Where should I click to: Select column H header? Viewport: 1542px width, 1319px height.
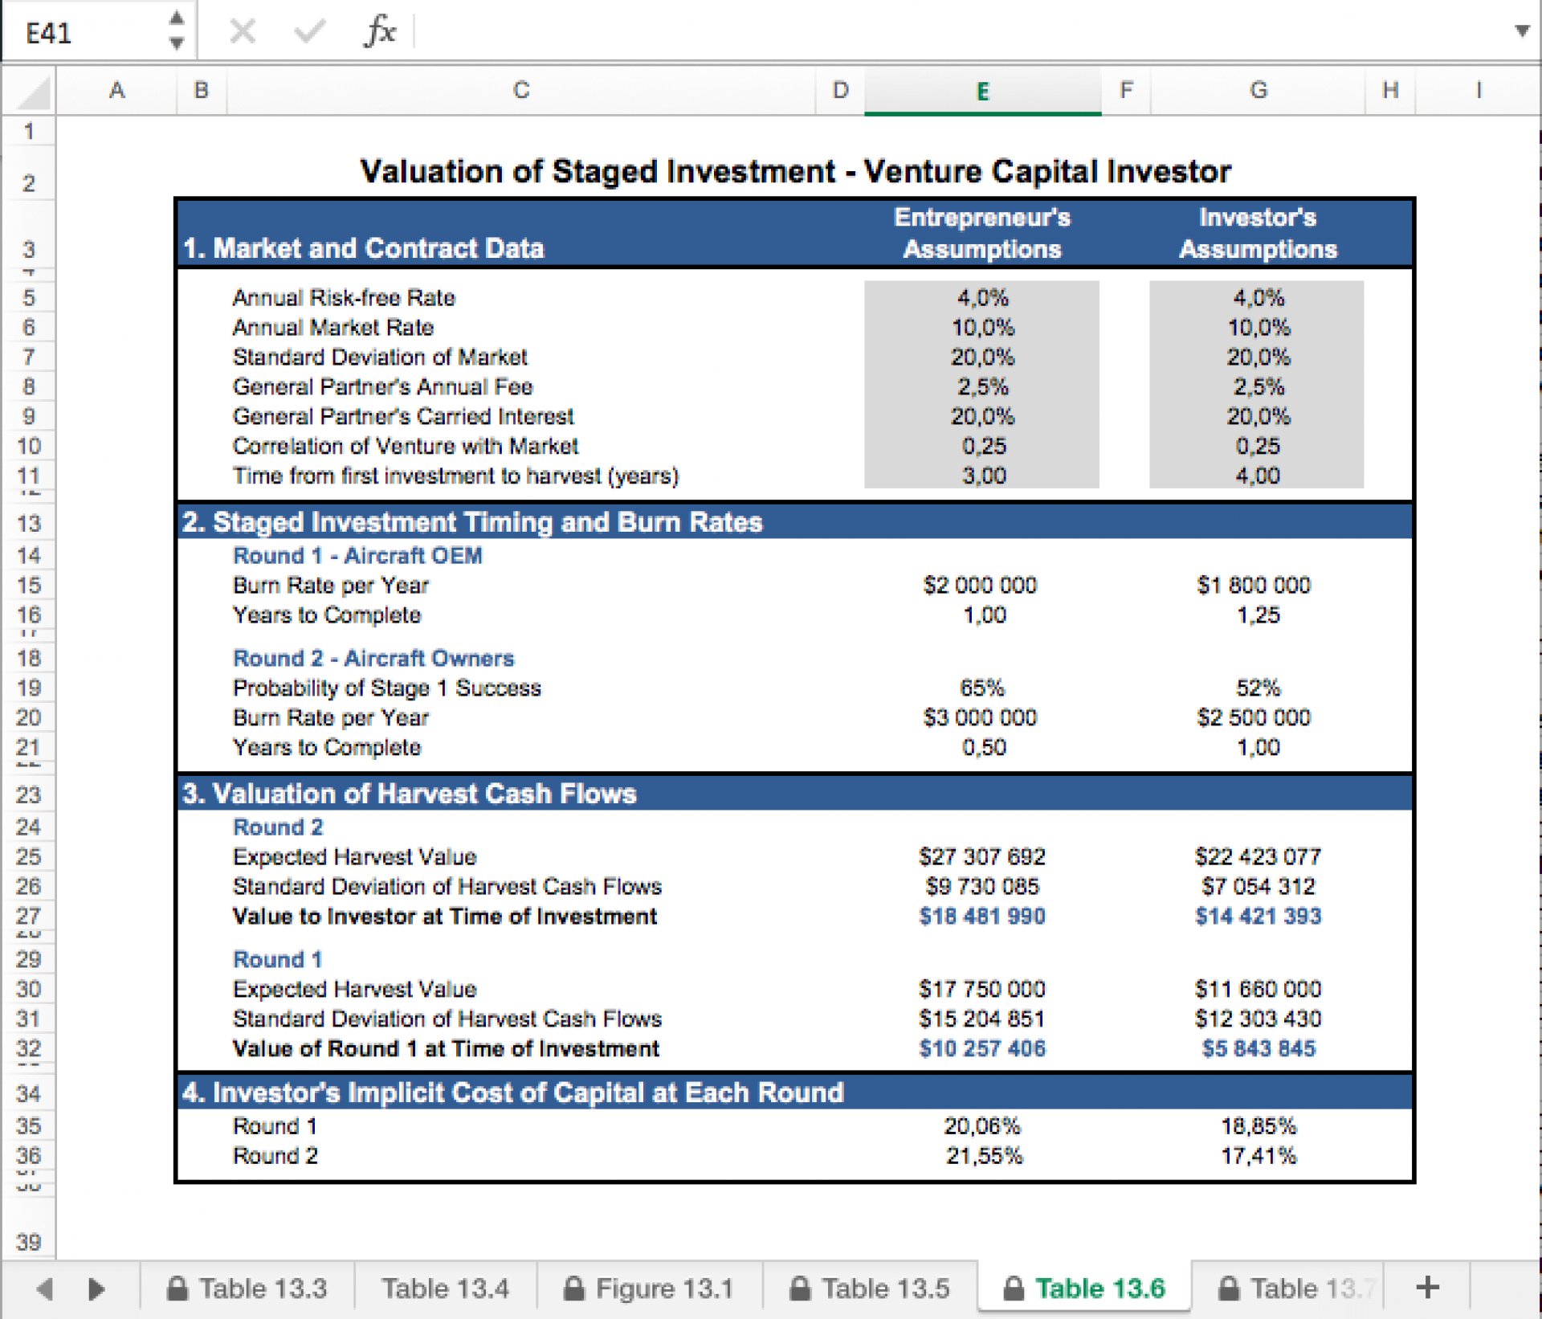tap(1390, 90)
